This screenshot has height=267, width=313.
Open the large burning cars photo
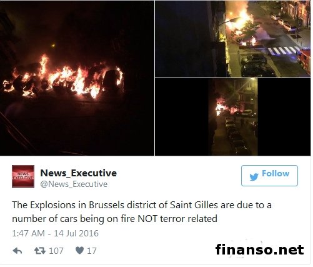pos(77,78)
